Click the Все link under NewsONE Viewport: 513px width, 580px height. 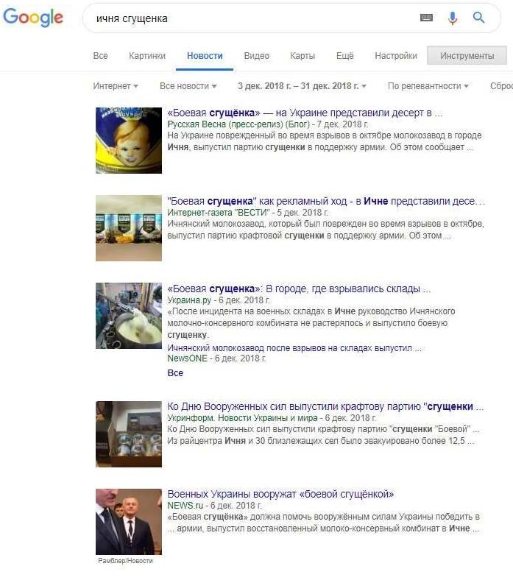[x=175, y=373]
